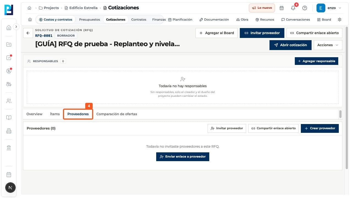Click the small scrollbar beside the tabs row

(x=340, y=114)
